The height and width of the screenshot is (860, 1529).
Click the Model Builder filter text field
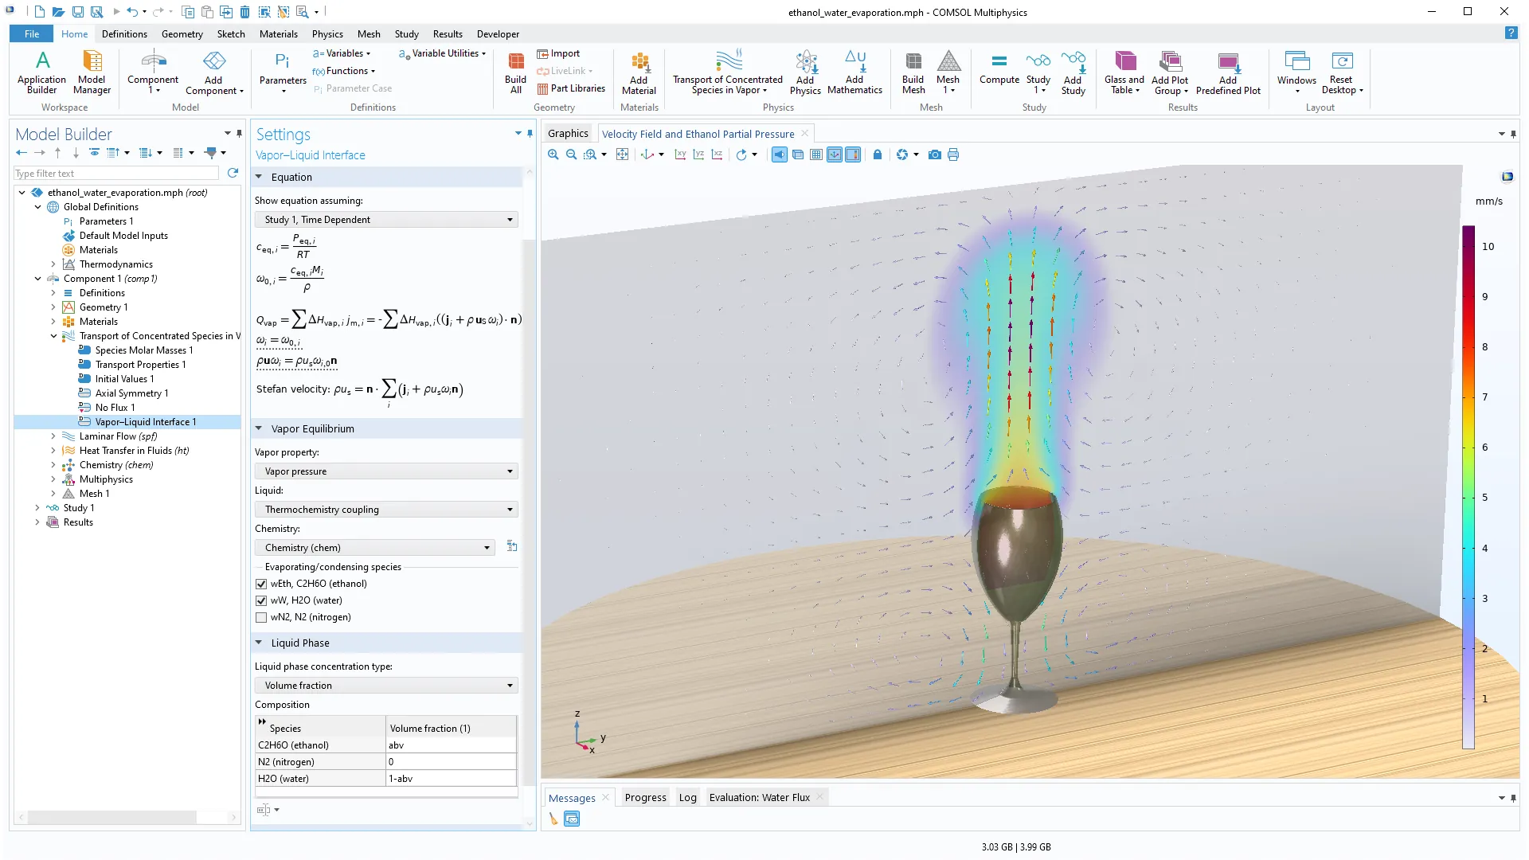click(x=116, y=174)
